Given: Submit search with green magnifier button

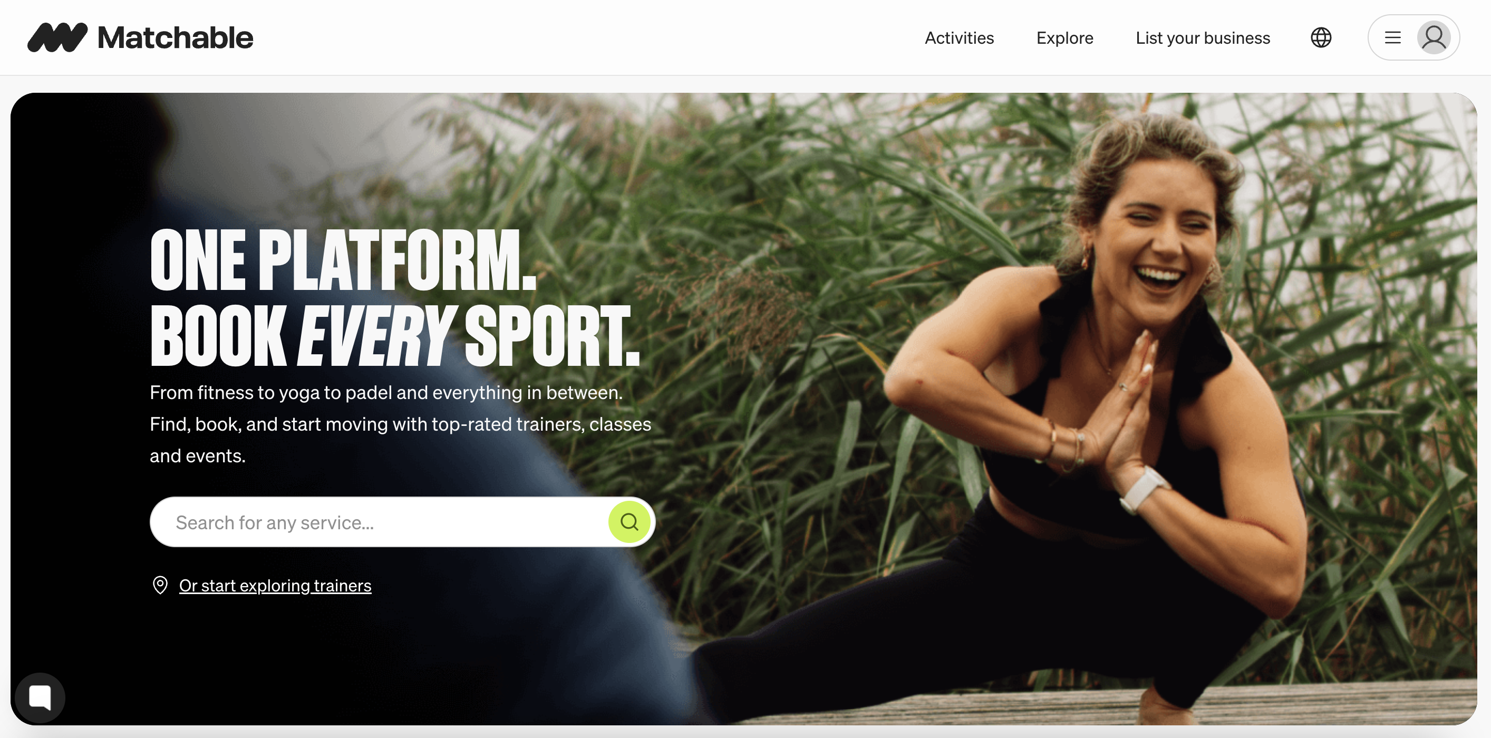Looking at the screenshot, I should tap(629, 522).
